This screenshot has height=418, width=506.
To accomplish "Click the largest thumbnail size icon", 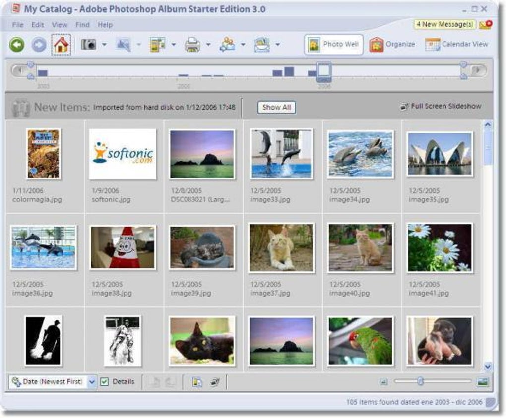I will tap(483, 381).
